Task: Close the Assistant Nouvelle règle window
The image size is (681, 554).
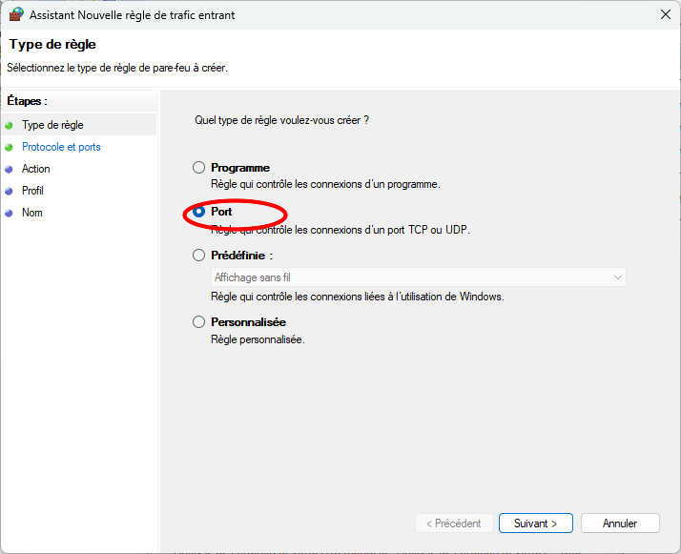Action: (664, 15)
